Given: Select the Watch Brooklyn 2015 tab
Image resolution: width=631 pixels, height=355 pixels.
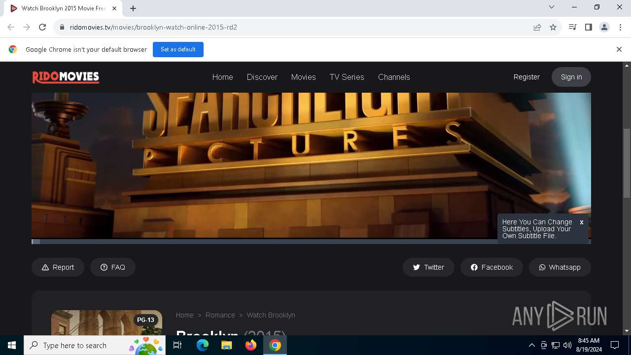Looking at the screenshot, I should tap(63, 8).
